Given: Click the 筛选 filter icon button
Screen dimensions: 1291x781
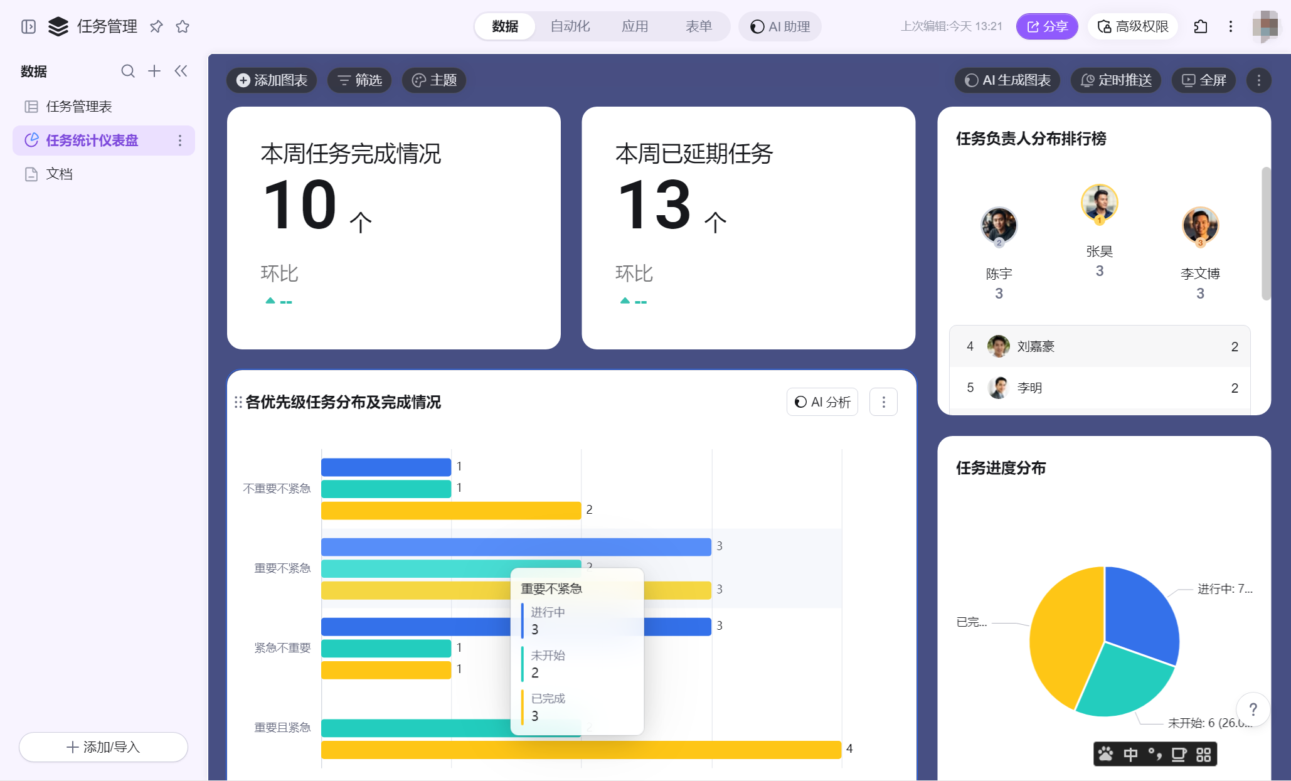Looking at the screenshot, I should tap(359, 80).
